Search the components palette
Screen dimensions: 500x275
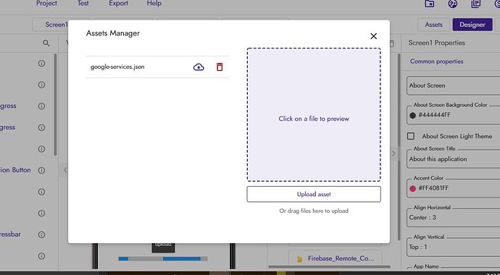coord(46,43)
